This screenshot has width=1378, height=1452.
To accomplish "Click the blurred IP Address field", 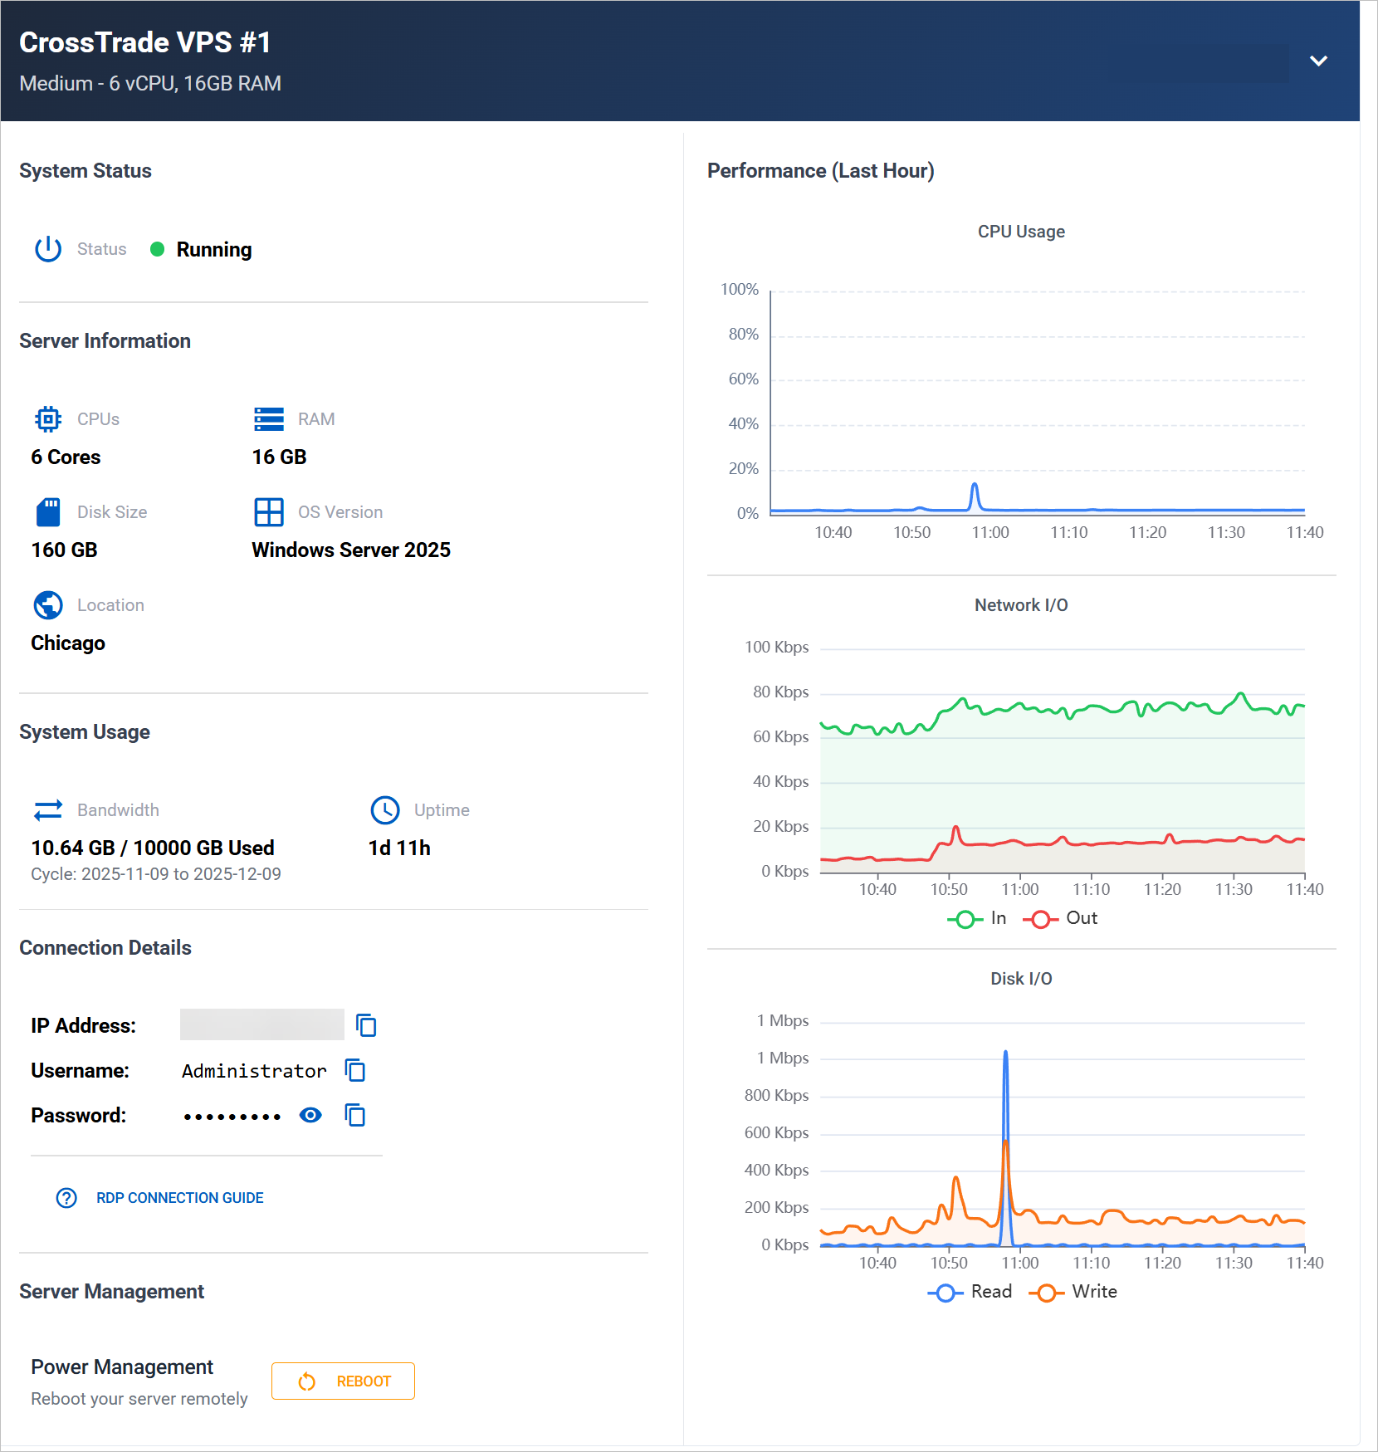I will (x=261, y=1024).
